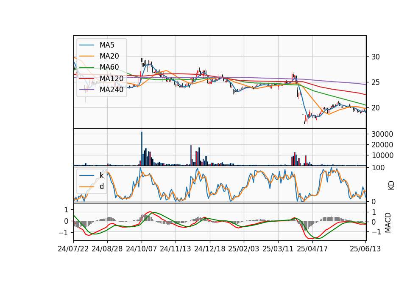Click the KD axis value 100

point(378,168)
